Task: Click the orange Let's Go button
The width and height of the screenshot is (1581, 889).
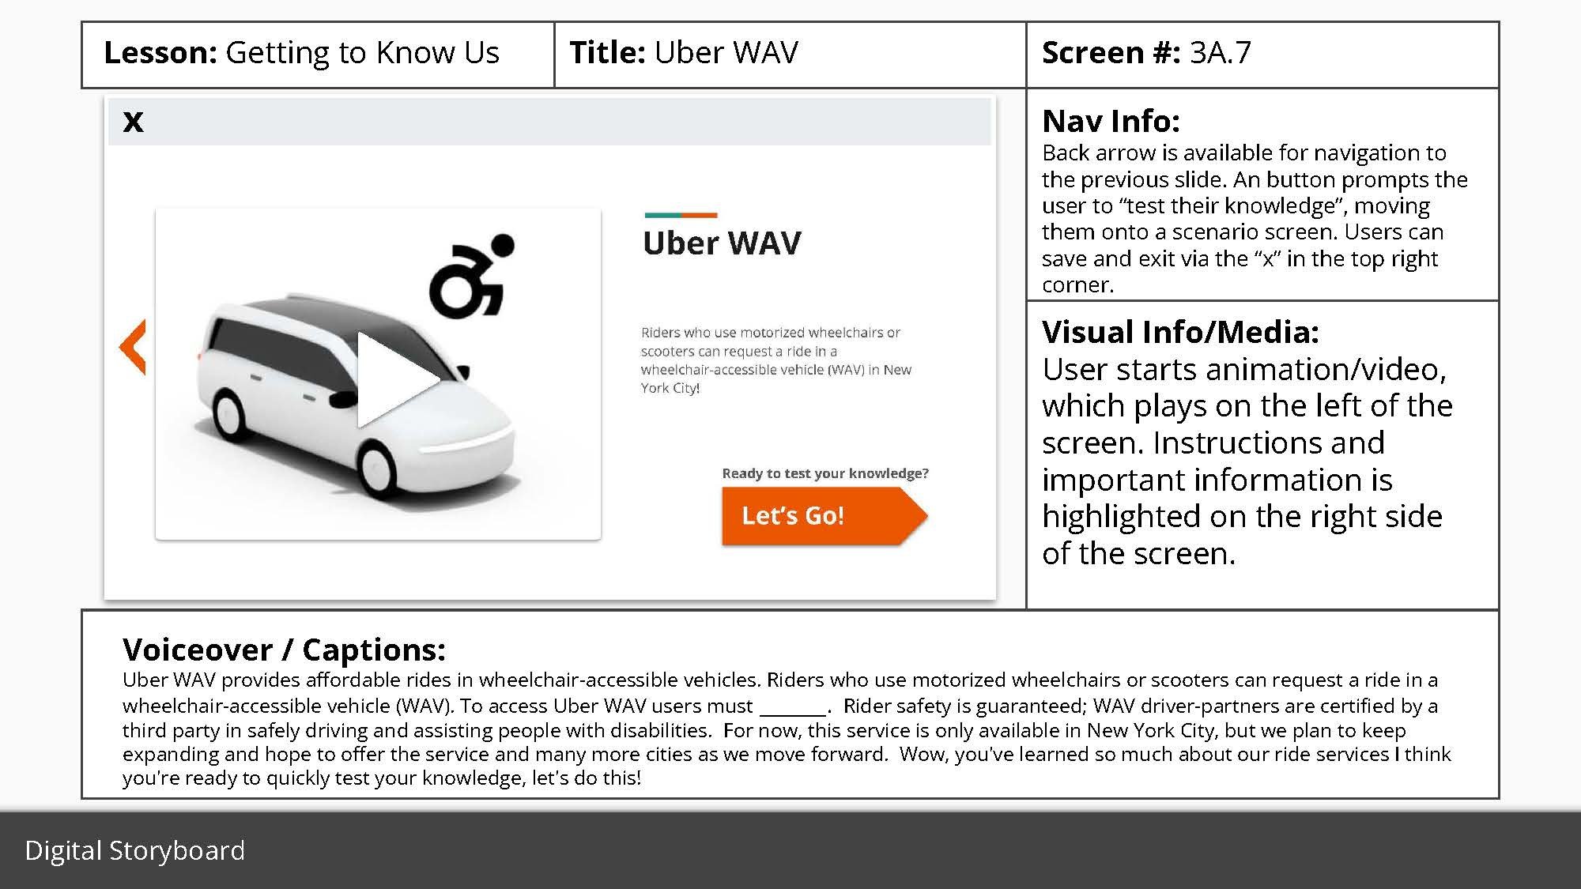Action: click(x=793, y=515)
